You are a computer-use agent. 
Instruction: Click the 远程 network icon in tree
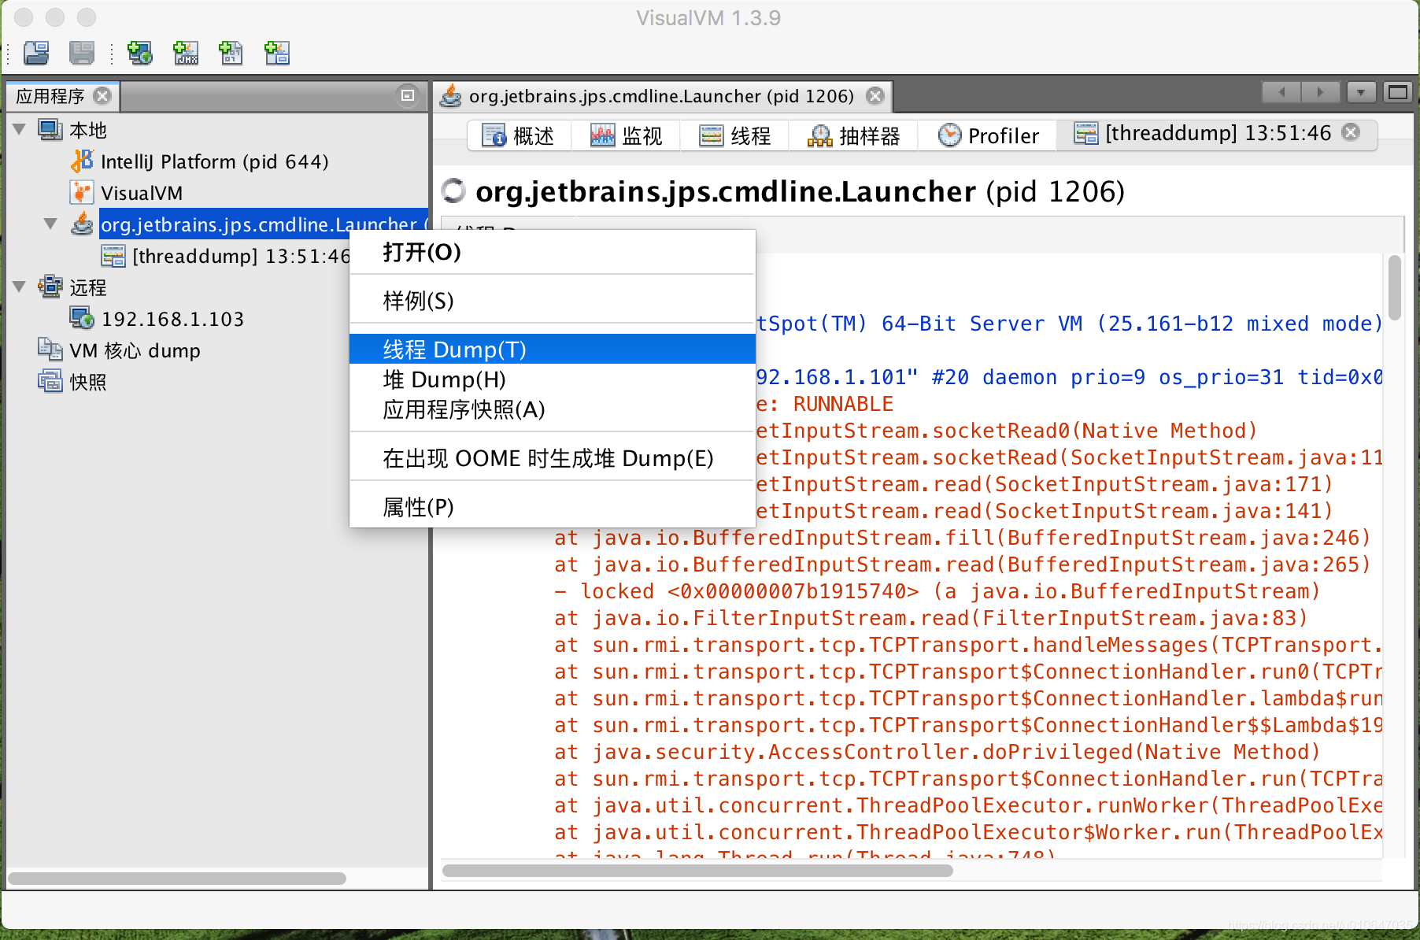[x=50, y=287]
